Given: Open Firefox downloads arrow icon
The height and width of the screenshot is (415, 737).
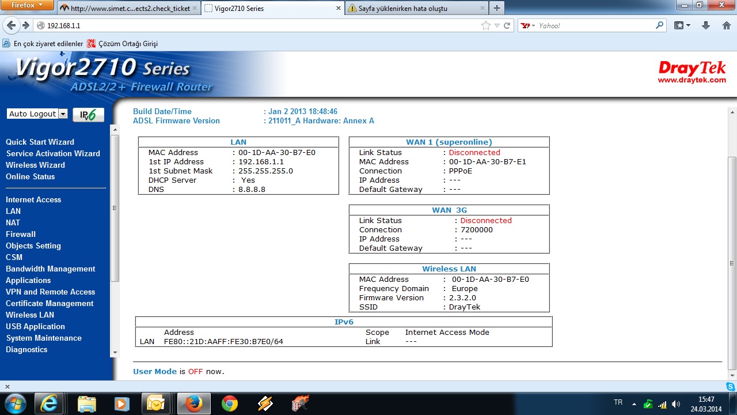Looking at the screenshot, I should 706,25.
